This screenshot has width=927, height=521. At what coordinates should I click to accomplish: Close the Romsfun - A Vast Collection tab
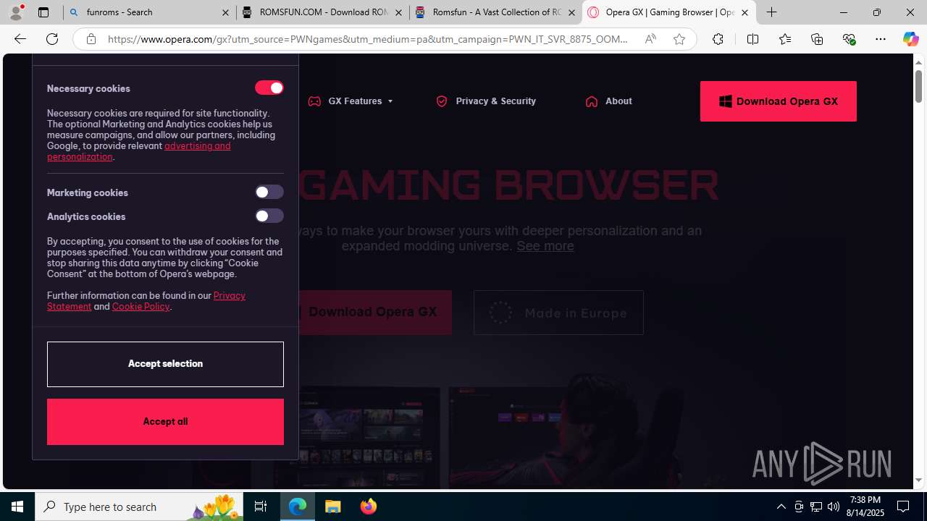point(571,12)
